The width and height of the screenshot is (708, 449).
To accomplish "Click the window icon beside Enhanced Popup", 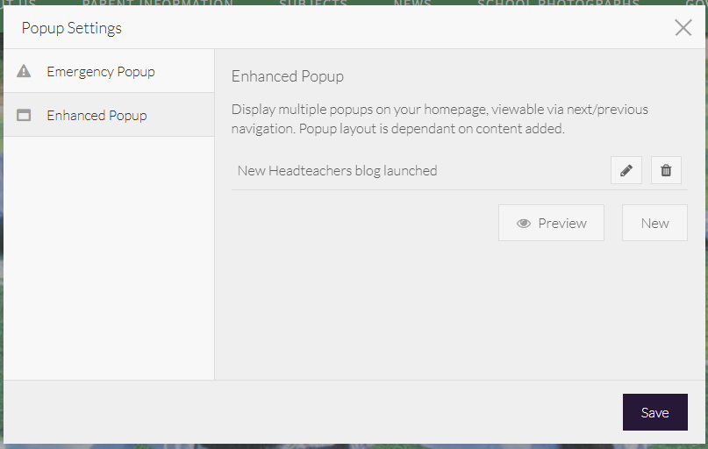I will tap(25, 115).
